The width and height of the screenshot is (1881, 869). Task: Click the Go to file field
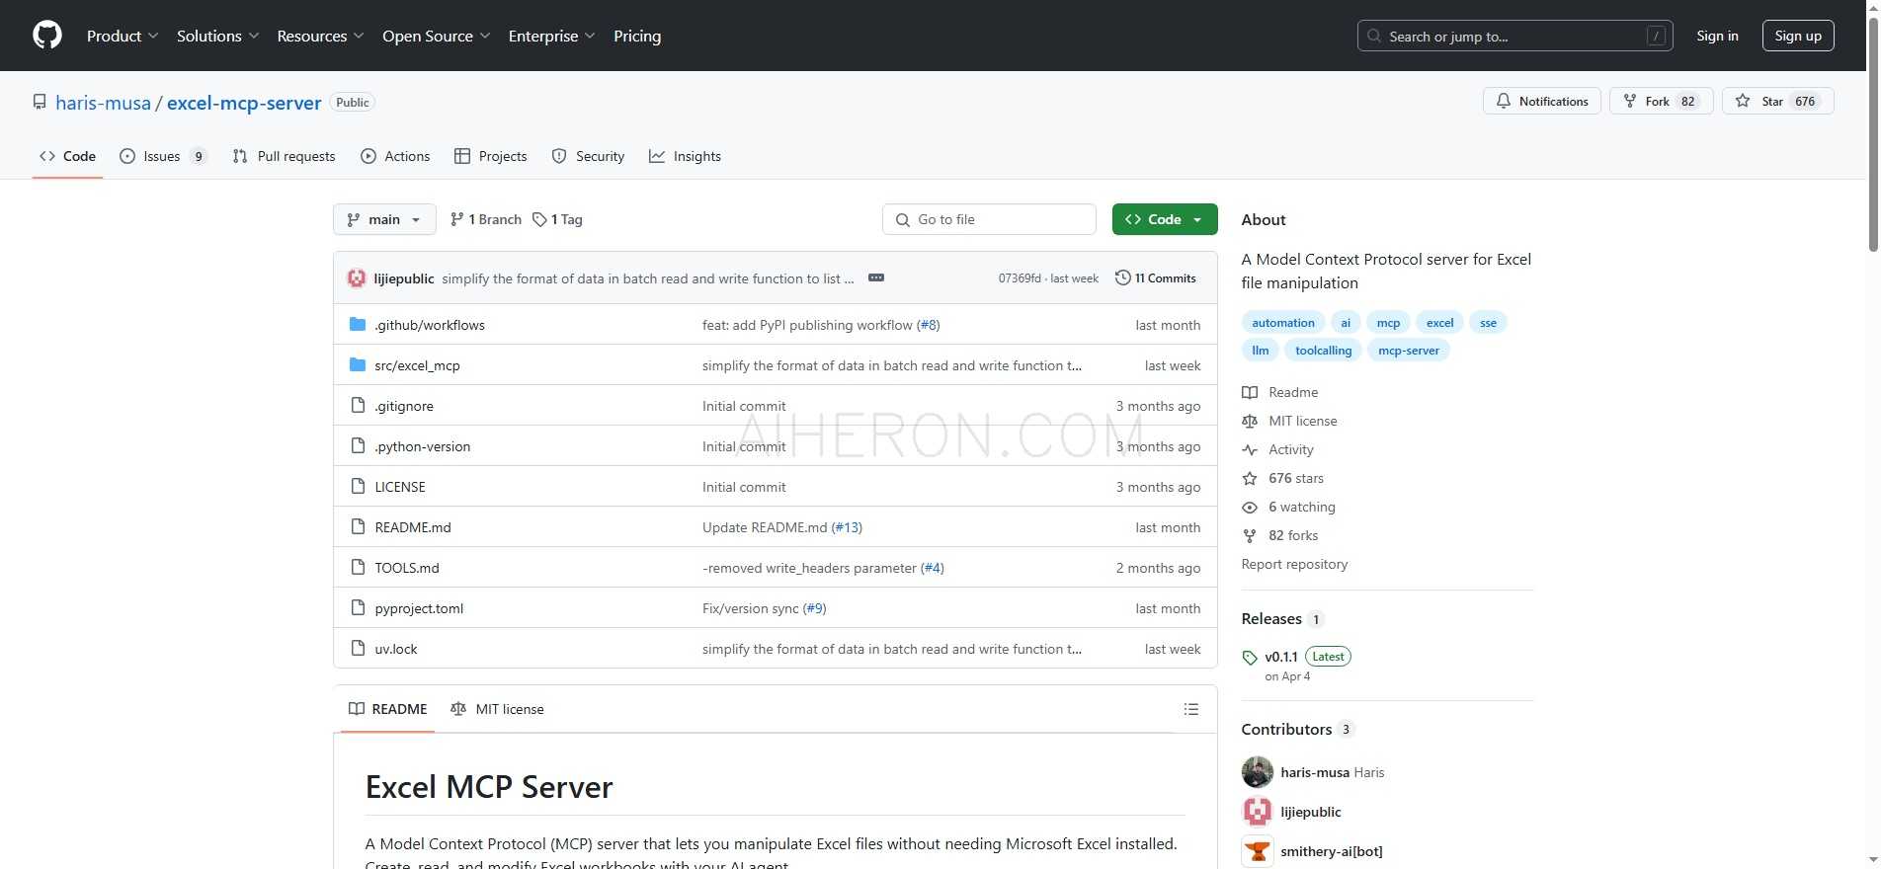click(x=989, y=219)
